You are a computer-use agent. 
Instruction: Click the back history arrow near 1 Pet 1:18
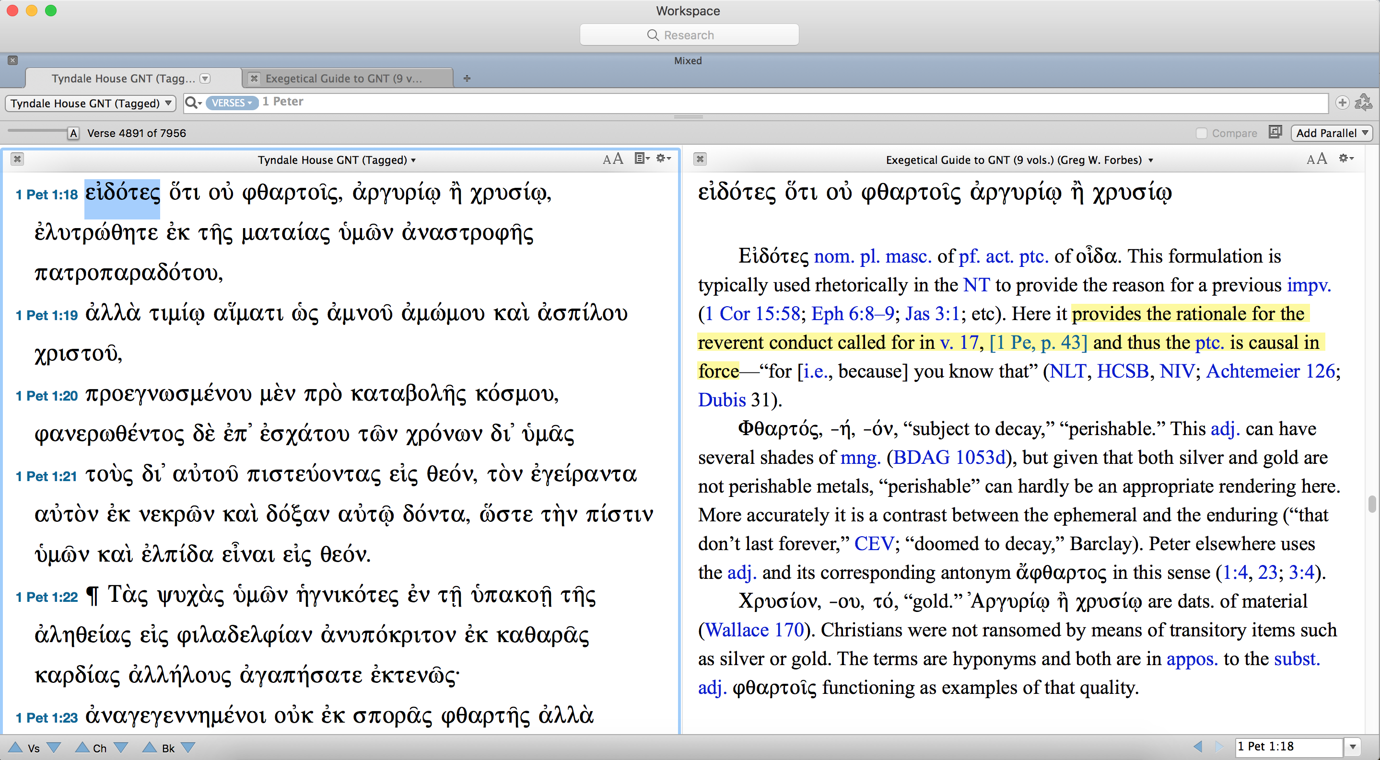(x=1198, y=746)
